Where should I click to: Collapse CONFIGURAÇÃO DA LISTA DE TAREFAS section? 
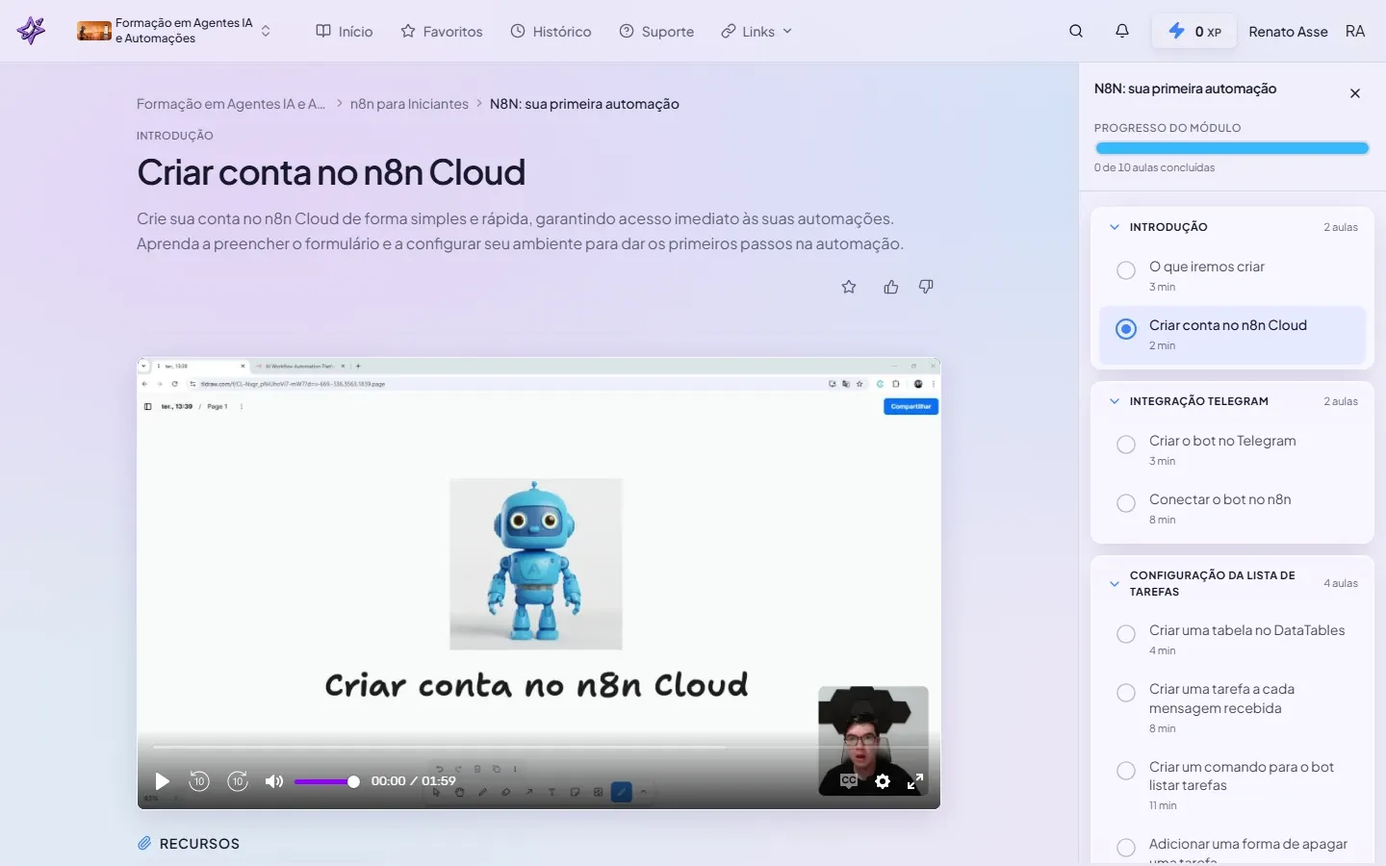coord(1115,583)
